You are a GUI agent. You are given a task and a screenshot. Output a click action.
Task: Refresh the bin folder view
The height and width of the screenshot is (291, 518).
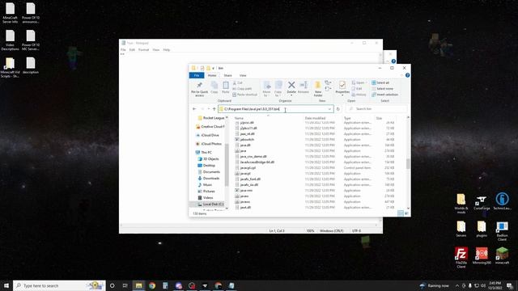click(x=338, y=109)
